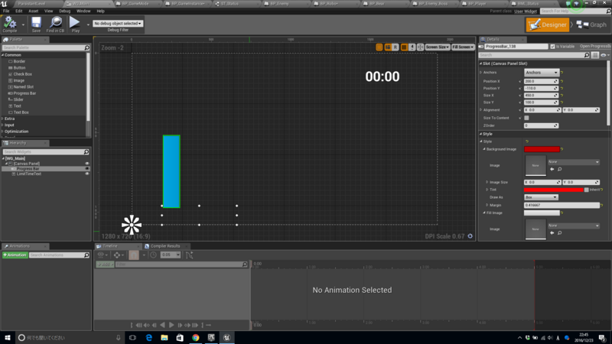The height and width of the screenshot is (344, 612).
Task: Open timeline view options eye icon
Action: [x=101, y=255]
